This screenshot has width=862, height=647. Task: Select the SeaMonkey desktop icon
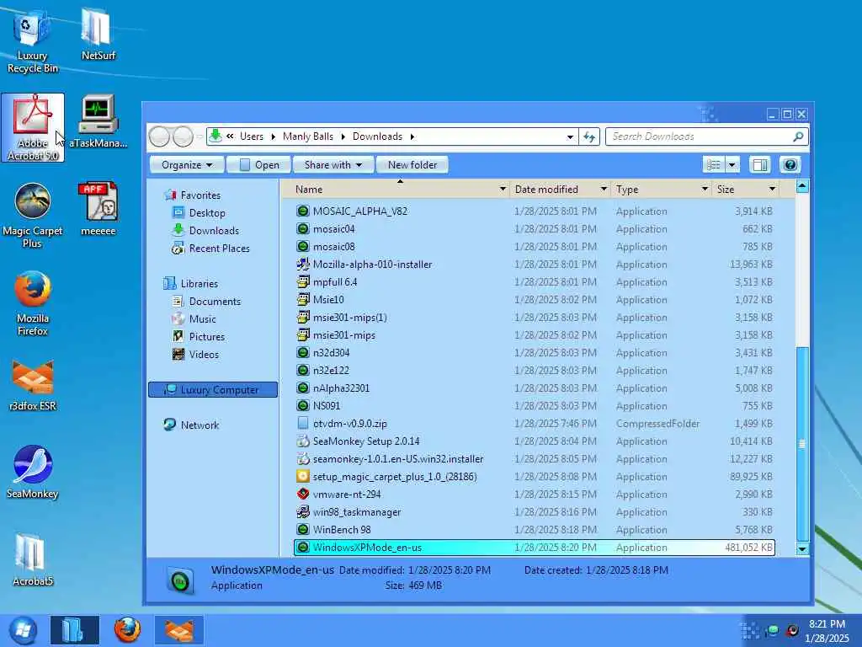tap(33, 472)
